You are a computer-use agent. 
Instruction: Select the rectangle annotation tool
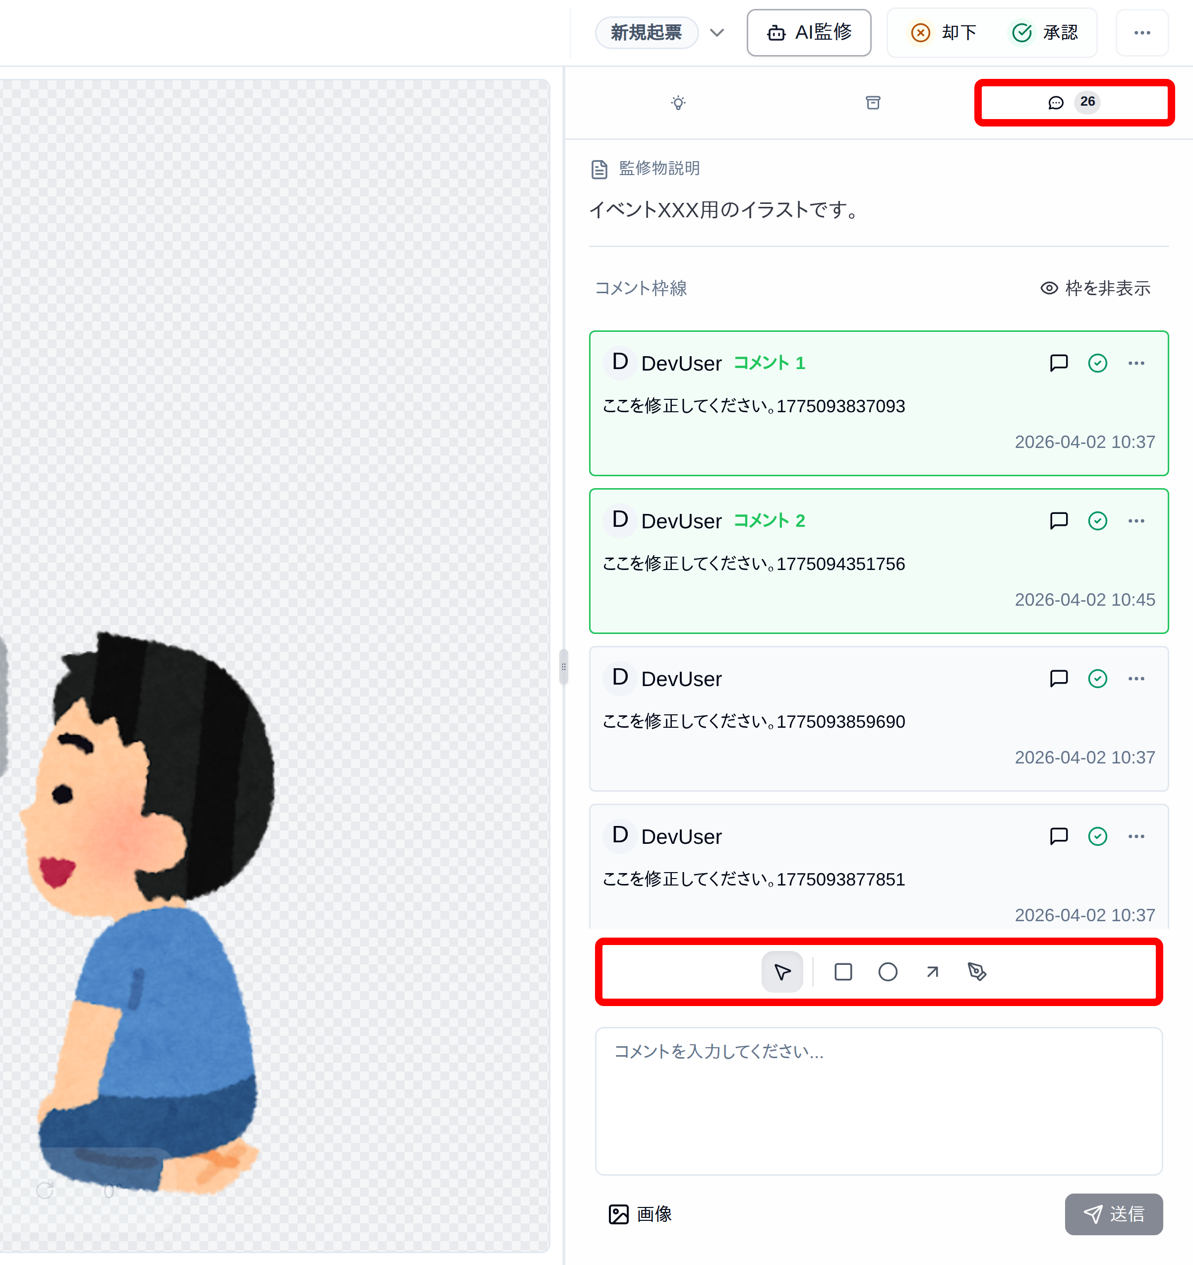pyautogui.click(x=842, y=972)
